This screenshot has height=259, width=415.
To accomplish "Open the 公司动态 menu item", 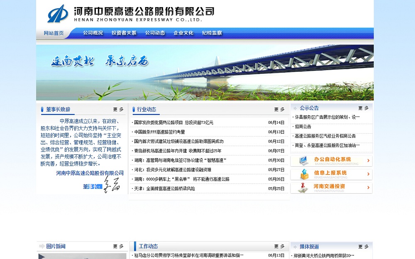I will [155, 33].
